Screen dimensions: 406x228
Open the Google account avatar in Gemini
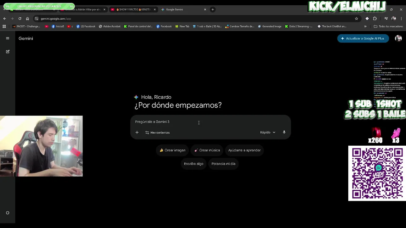pyautogui.click(x=398, y=38)
